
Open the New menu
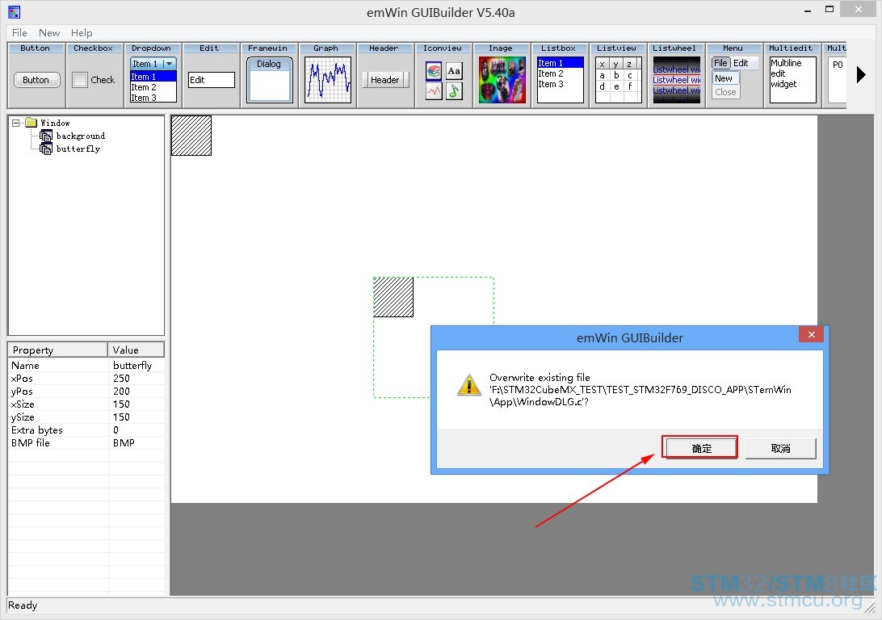49,32
